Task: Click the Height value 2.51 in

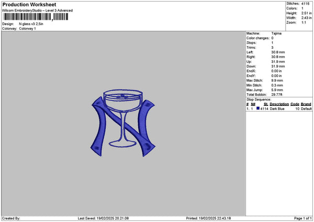Action: coord(306,13)
